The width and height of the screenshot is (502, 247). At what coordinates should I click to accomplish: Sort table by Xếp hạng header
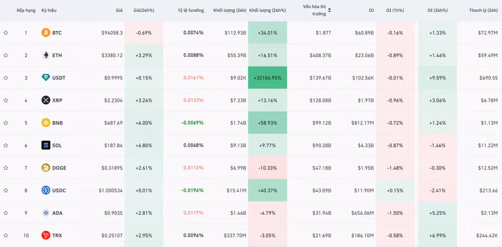pyautogui.click(x=26, y=11)
